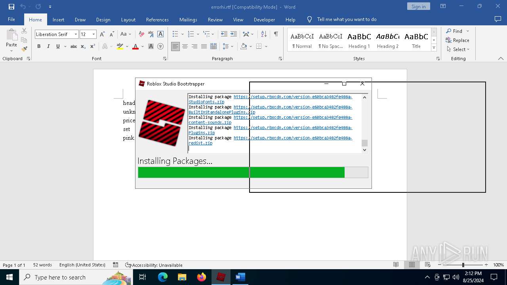Switch to Web Layout view in status bar
Image resolution: width=507 pixels, height=285 pixels.
[427, 265]
